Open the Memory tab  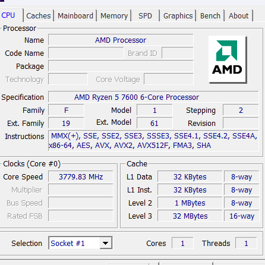[x=114, y=16]
